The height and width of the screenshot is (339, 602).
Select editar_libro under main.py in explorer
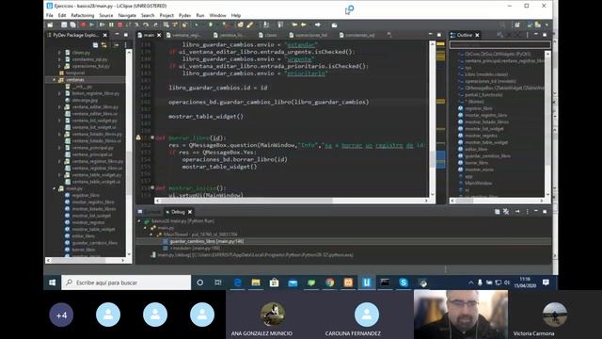tap(84, 236)
